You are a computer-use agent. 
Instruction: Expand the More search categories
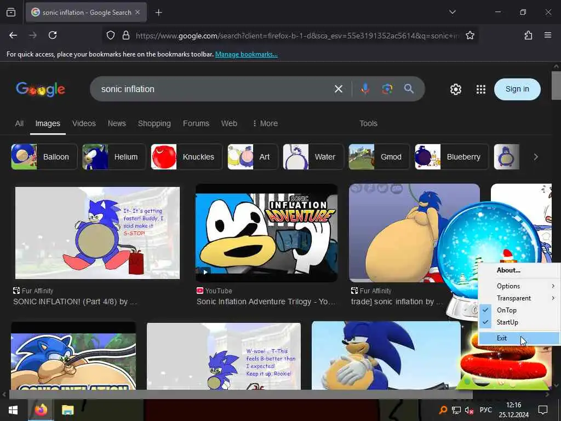tap(265, 123)
